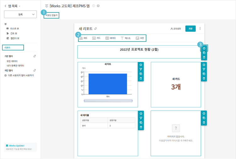This screenshot has height=159, width=236.
Task: Click the chart's horizontal range slider
Action: 108,101
